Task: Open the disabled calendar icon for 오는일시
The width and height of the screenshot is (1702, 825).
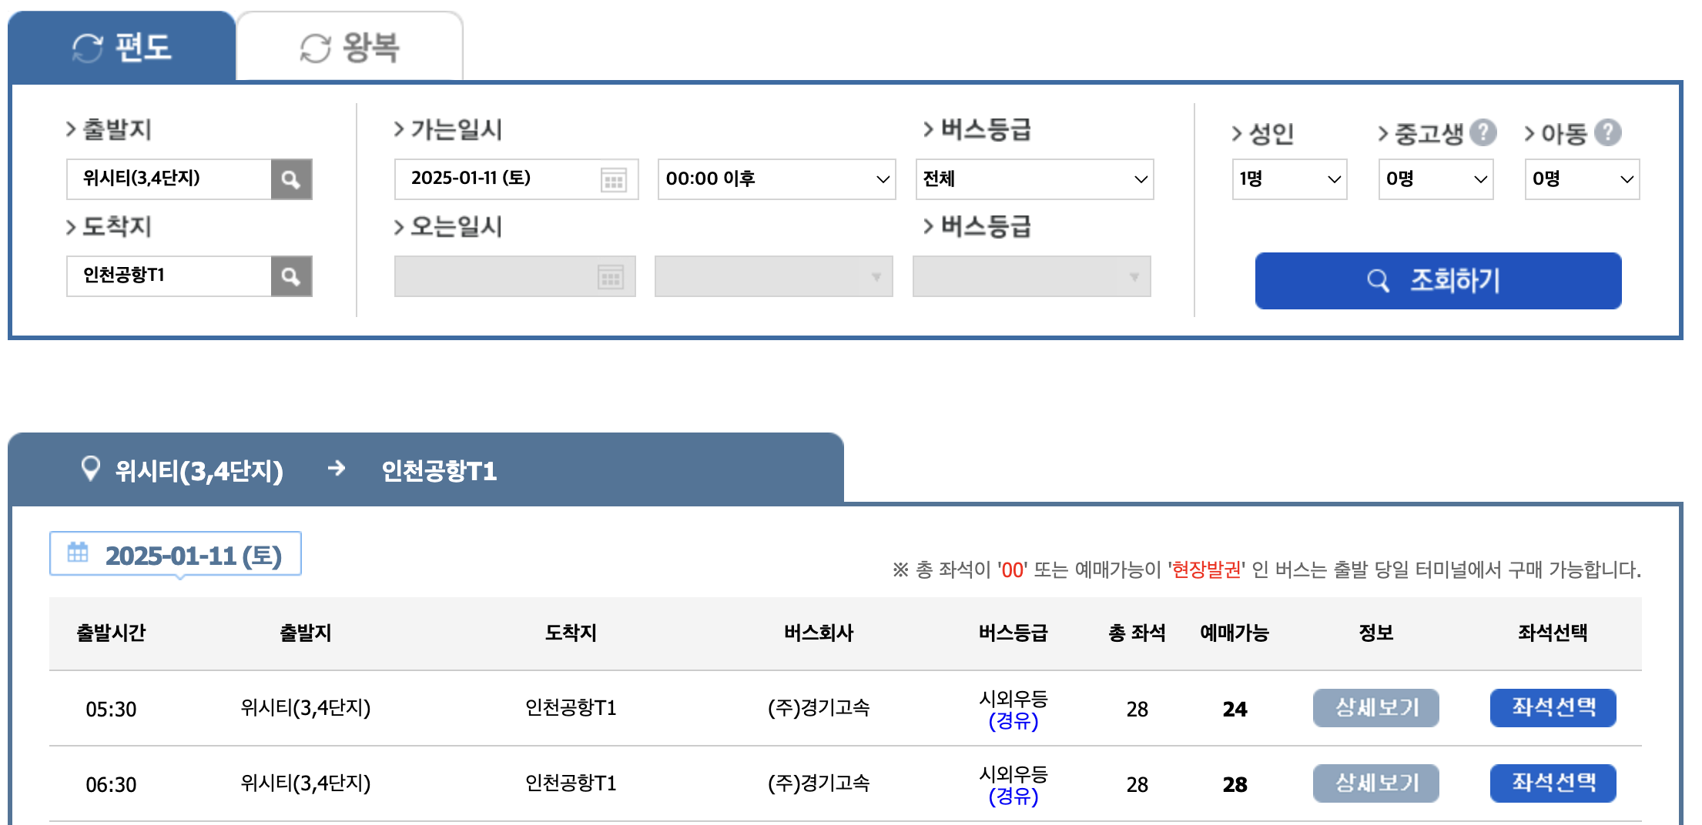Action: (611, 277)
